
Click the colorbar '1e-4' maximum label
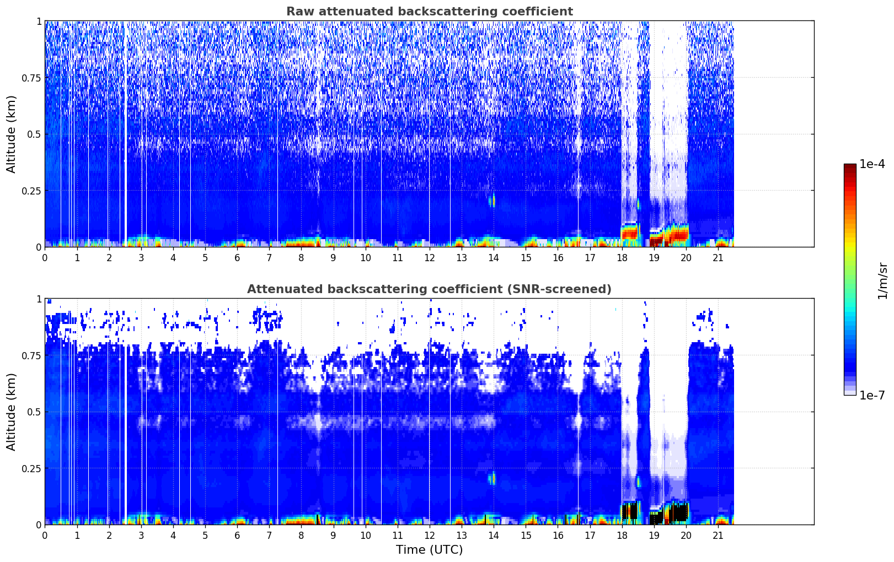click(872, 164)
